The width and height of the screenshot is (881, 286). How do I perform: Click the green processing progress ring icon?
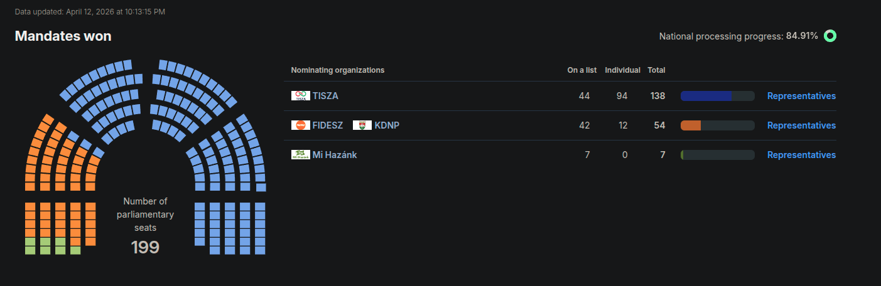[830, 36]
